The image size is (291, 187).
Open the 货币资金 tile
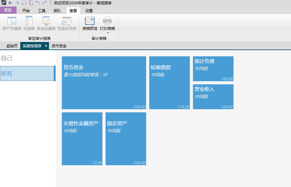[x=104, y=83]
